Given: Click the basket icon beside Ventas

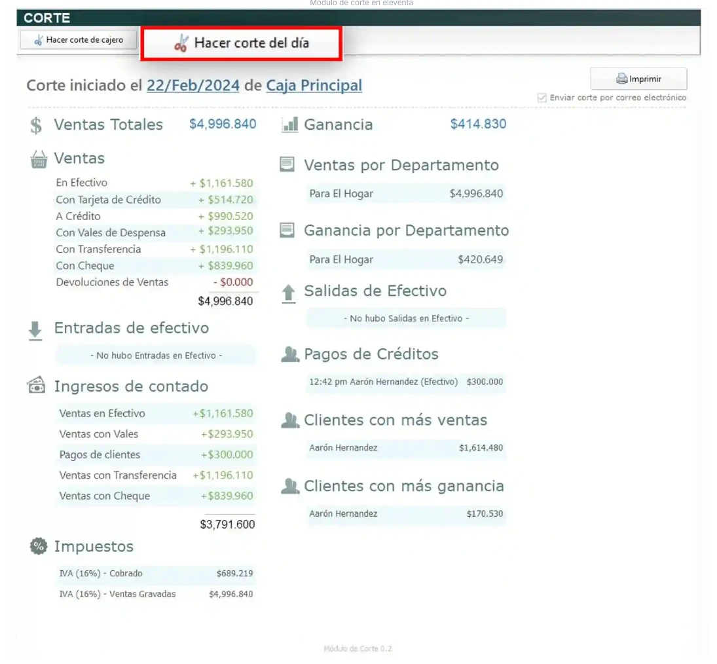Looking at the screenshot, I should pyautogui.click(x=39, y=159).
